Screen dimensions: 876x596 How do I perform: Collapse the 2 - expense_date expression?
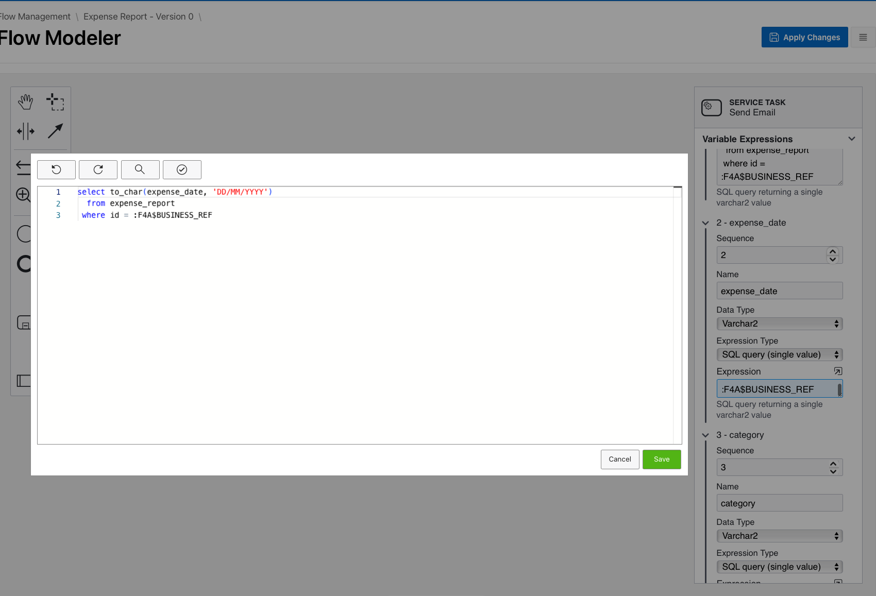coord(705,223)
